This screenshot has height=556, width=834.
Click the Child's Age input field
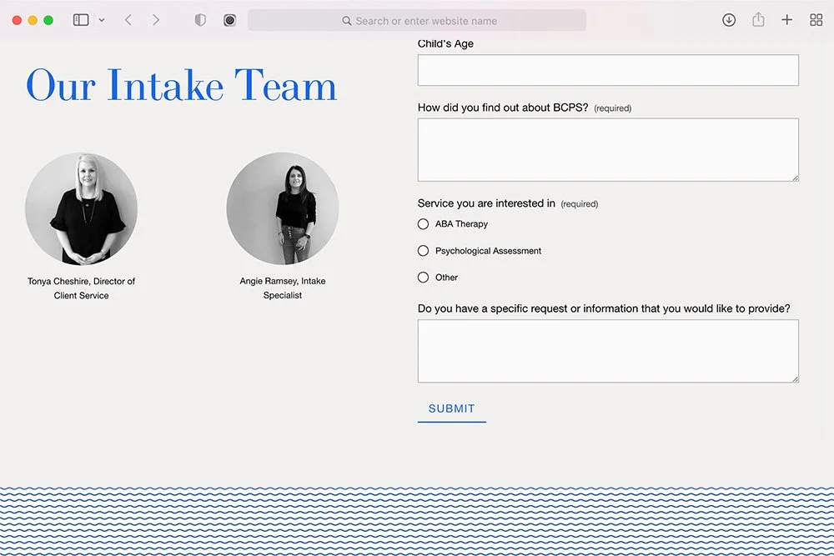click(x=607, y=70)
